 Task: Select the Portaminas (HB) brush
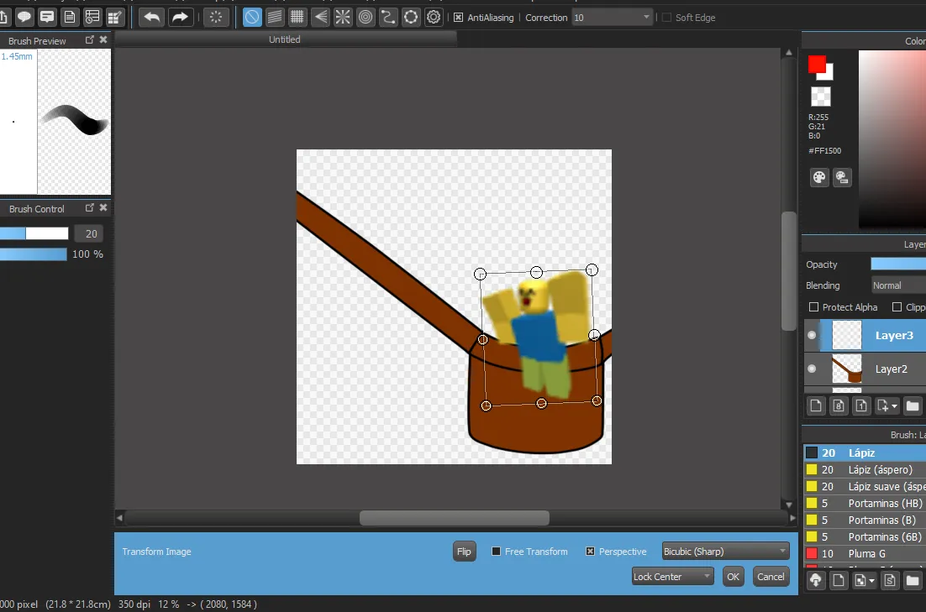coord(865,504)
